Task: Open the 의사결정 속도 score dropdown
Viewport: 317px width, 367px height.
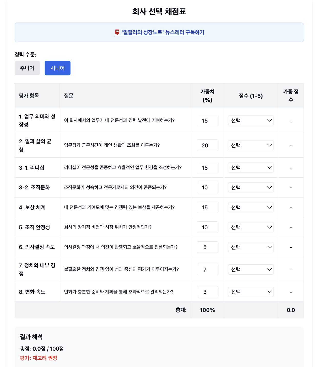Action: click(250, 247)
